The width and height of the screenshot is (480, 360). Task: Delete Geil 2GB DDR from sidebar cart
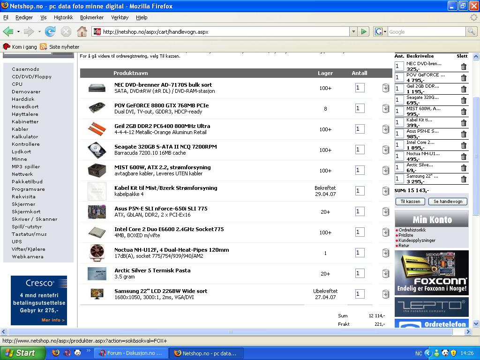pos(464,89)
